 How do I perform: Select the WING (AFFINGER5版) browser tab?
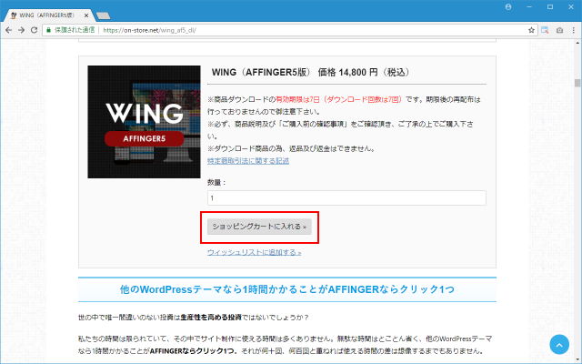(x=48, y=15)
